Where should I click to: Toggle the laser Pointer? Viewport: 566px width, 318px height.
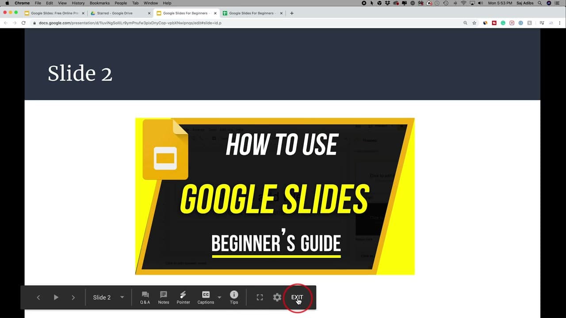coord(183,298)
